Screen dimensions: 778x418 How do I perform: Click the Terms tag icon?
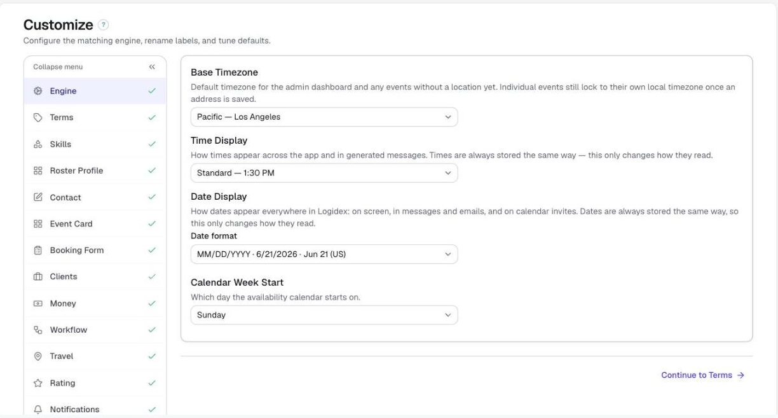[38, 118]
